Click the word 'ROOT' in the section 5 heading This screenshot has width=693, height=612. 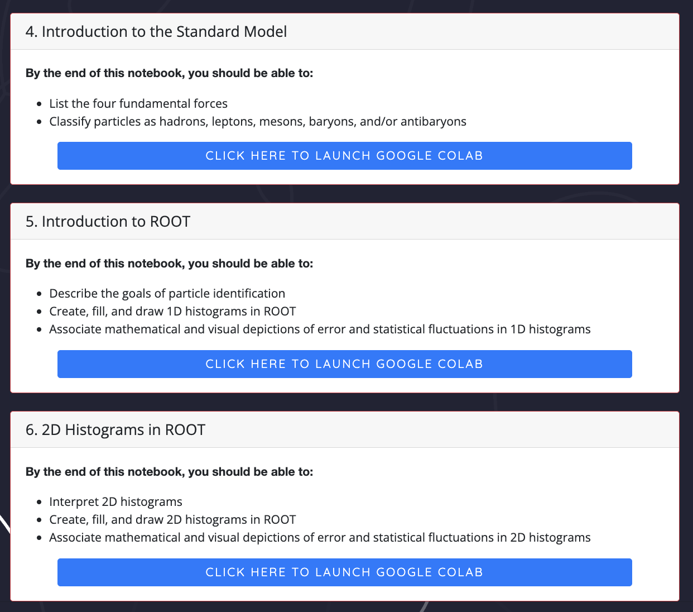click(170, 222)
